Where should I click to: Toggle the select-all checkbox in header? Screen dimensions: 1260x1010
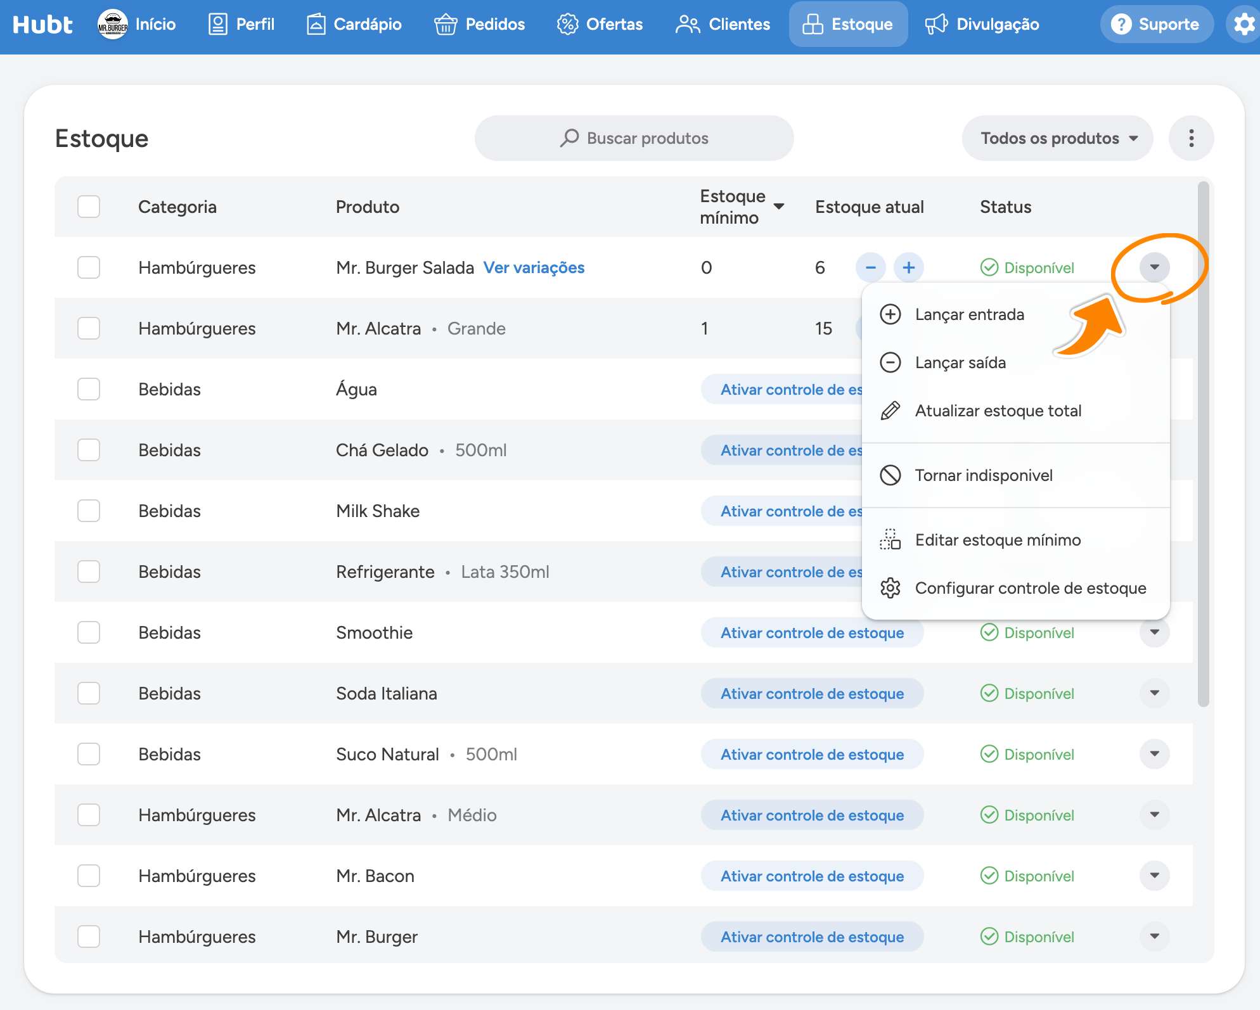[x=89, y=207]
